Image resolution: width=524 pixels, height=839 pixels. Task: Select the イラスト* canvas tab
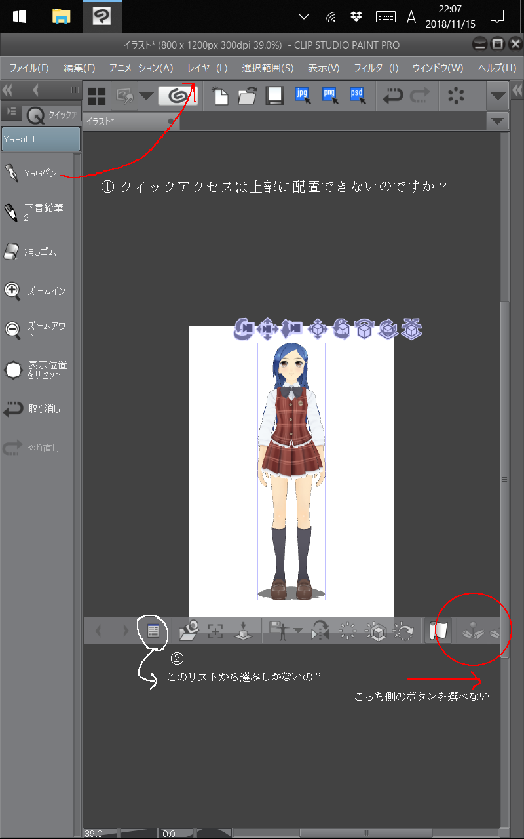pos(132,121)
